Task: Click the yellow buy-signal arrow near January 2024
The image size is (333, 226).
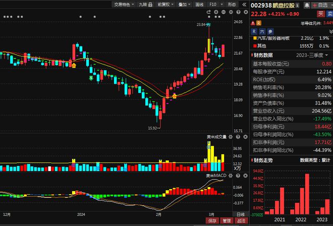Action: click(x=74, y=66)
